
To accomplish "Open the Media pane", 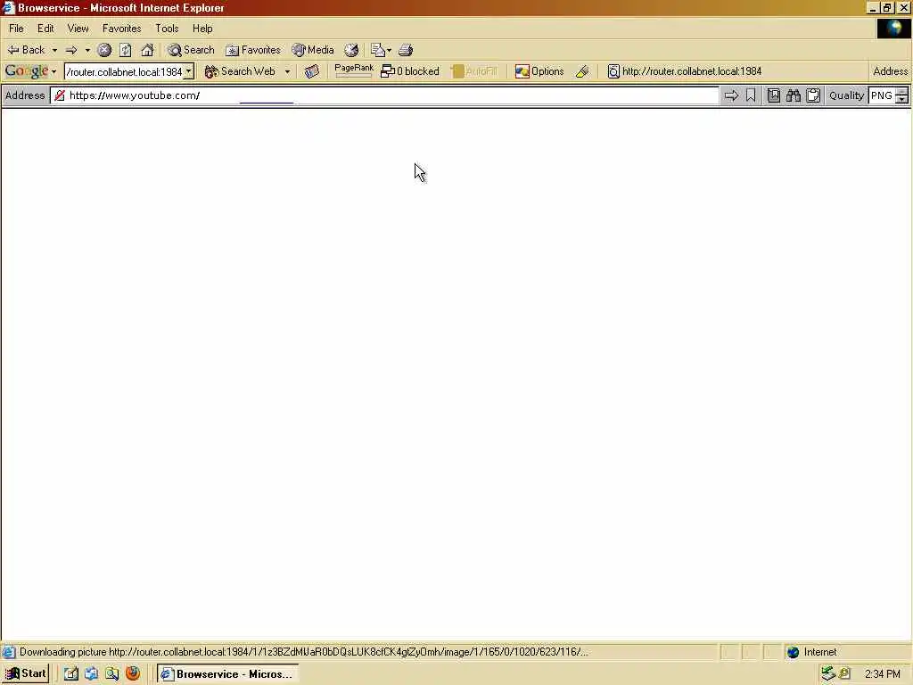I will pyautogui.click(x=313, y=50).
